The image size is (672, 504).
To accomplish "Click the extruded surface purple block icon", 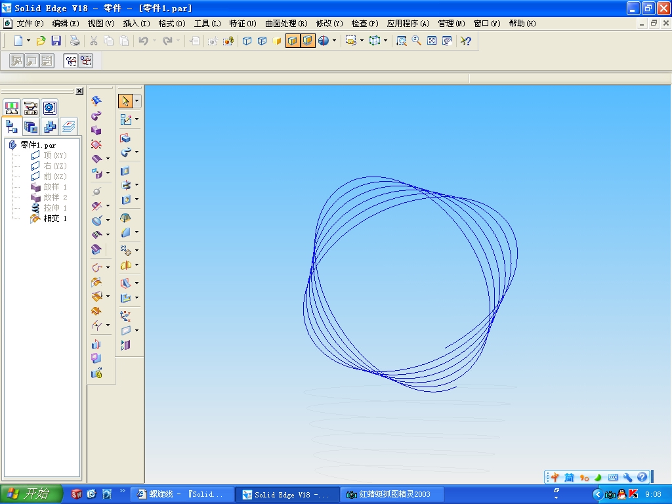I will pyautogui.click(x=96, y=130).
